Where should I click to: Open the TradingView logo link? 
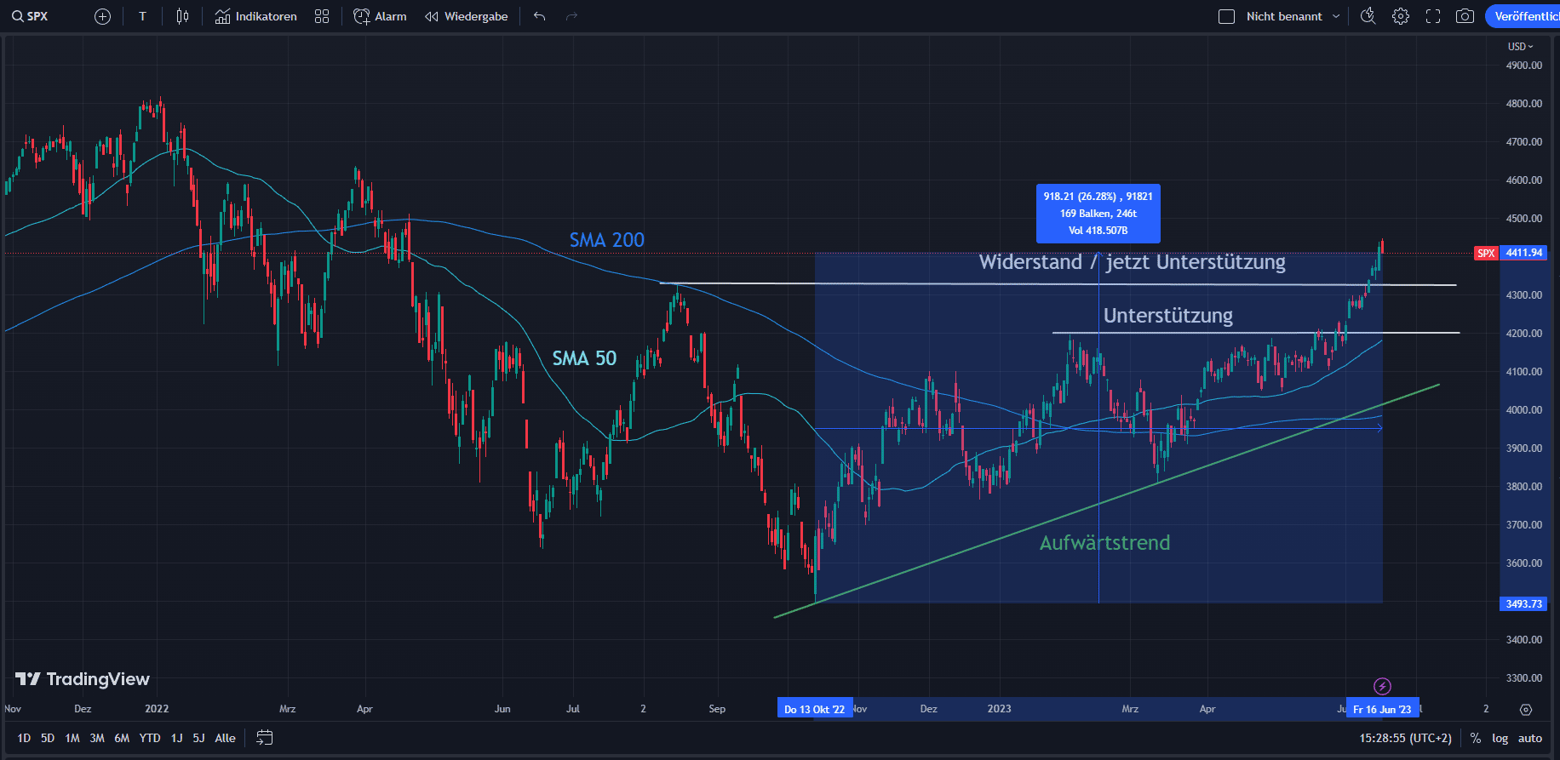tap(83, 679)
